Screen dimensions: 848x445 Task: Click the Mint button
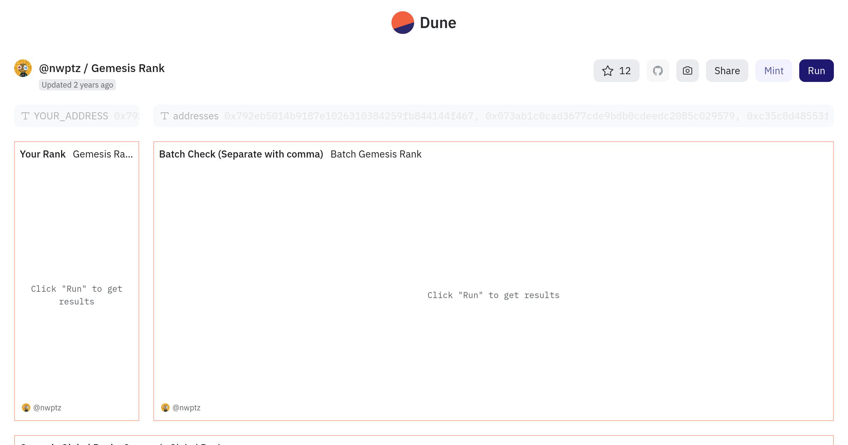[773, 71]
